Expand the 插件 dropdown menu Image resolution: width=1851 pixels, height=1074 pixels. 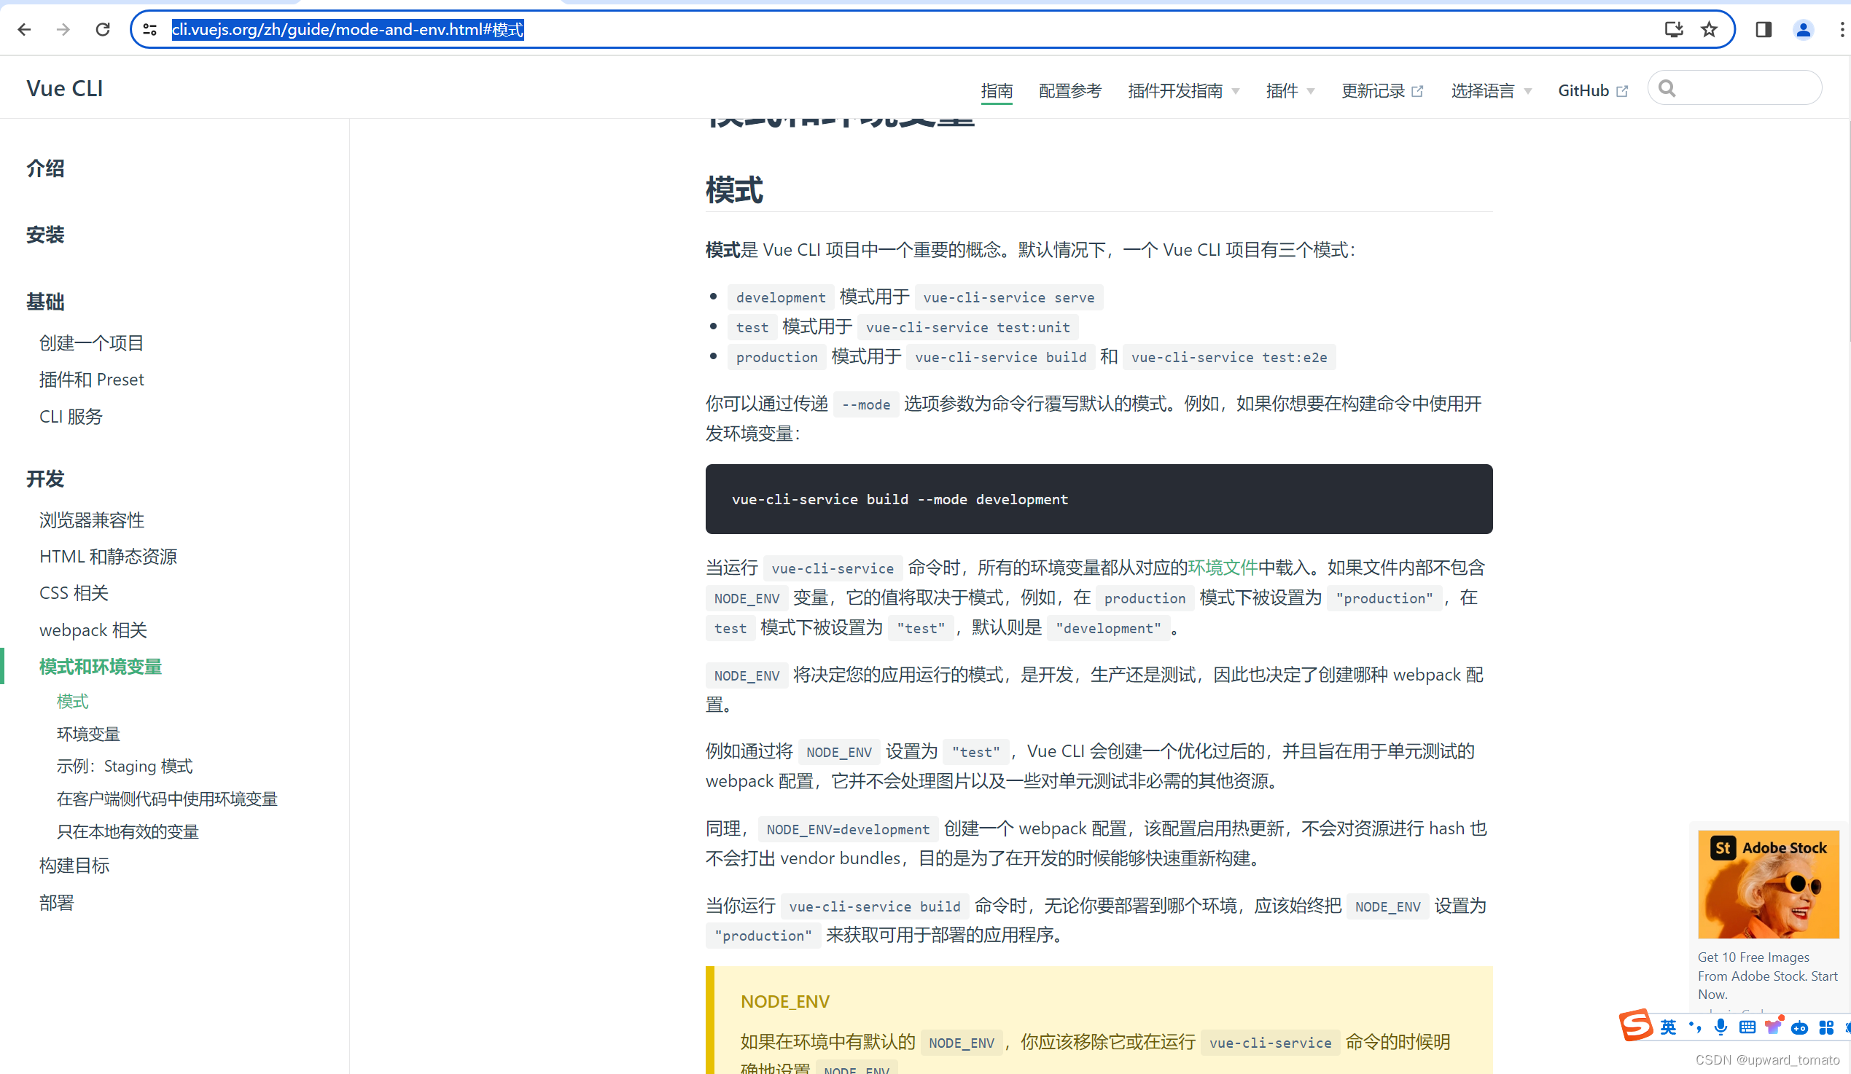1290,90
